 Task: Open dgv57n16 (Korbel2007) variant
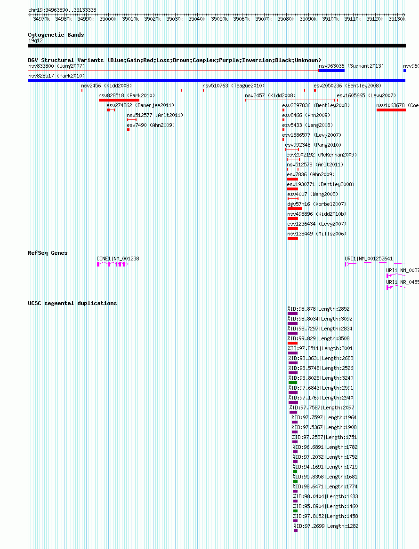[x=317, y=204]
